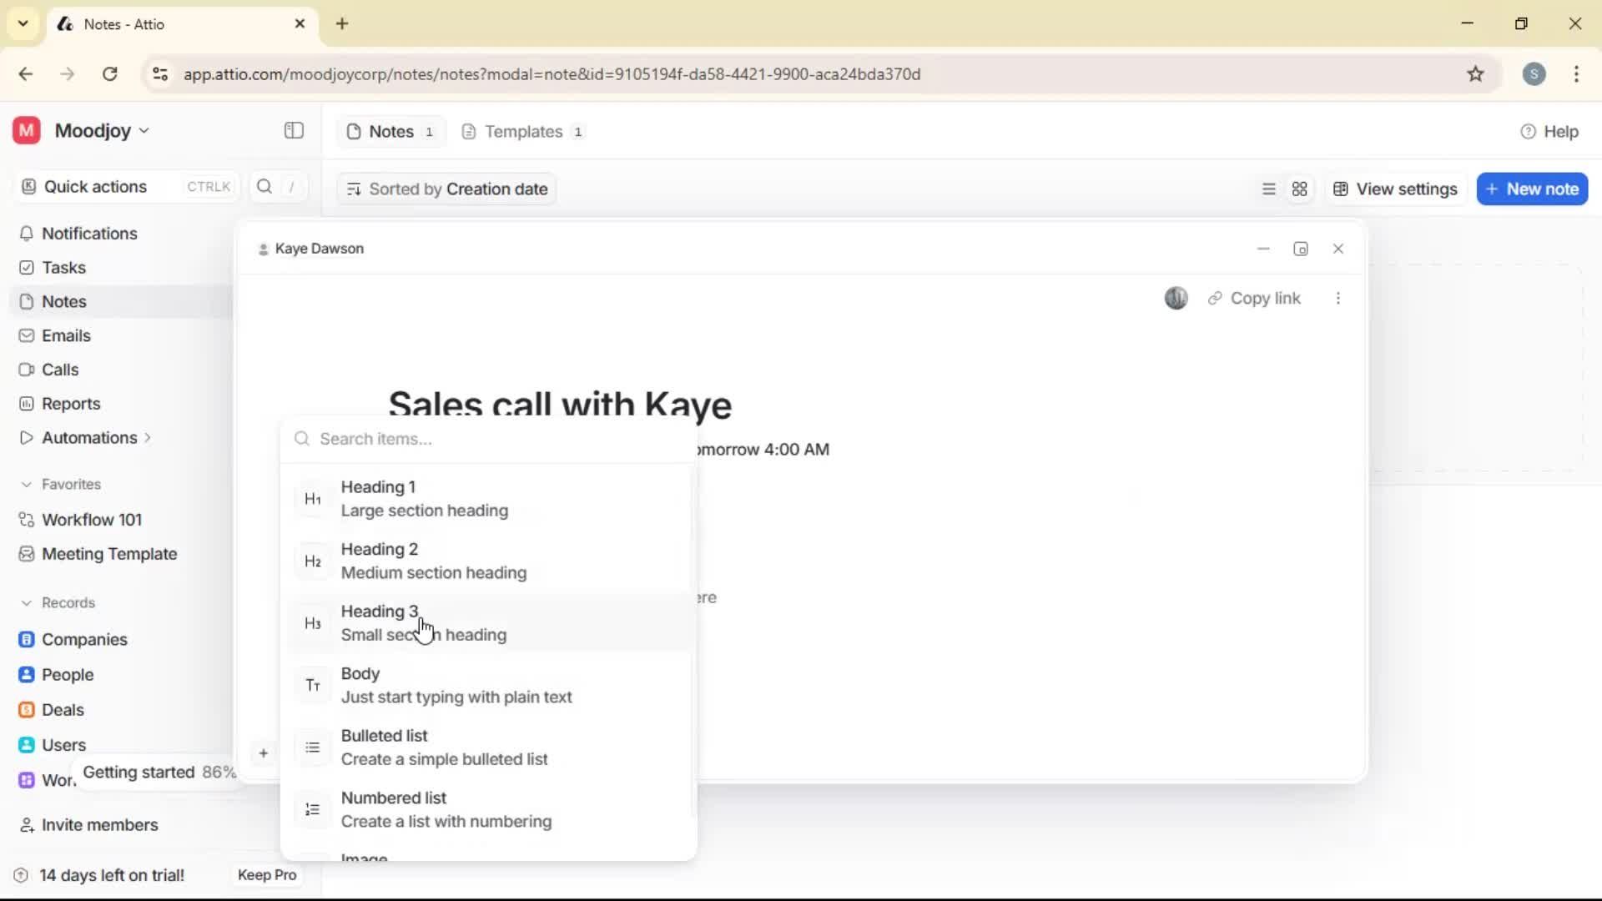Switch to the Templates tab
The image size is (1602, 901).
[522, 131]
